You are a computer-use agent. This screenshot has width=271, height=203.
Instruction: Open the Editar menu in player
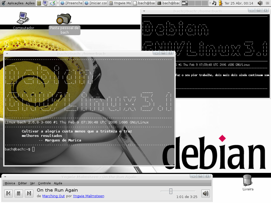[x=23, y=183]
